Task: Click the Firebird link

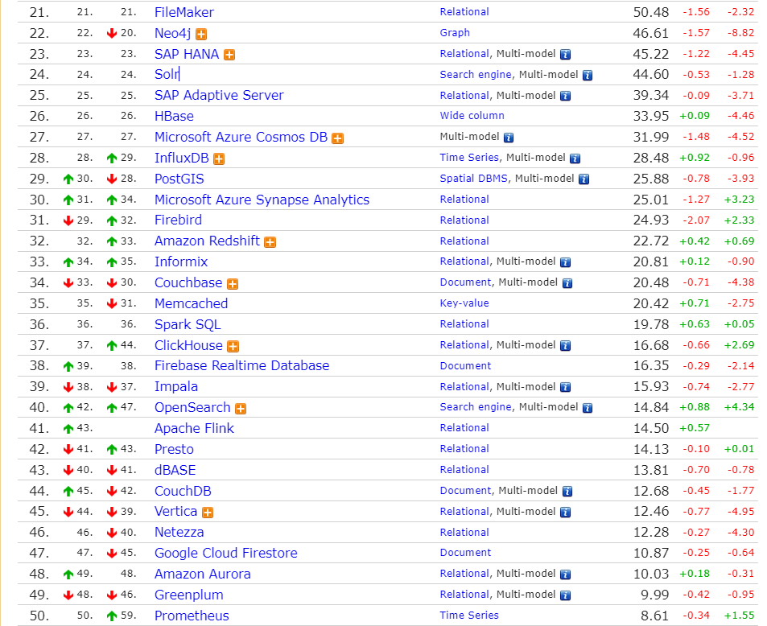Action: (178, 220)
